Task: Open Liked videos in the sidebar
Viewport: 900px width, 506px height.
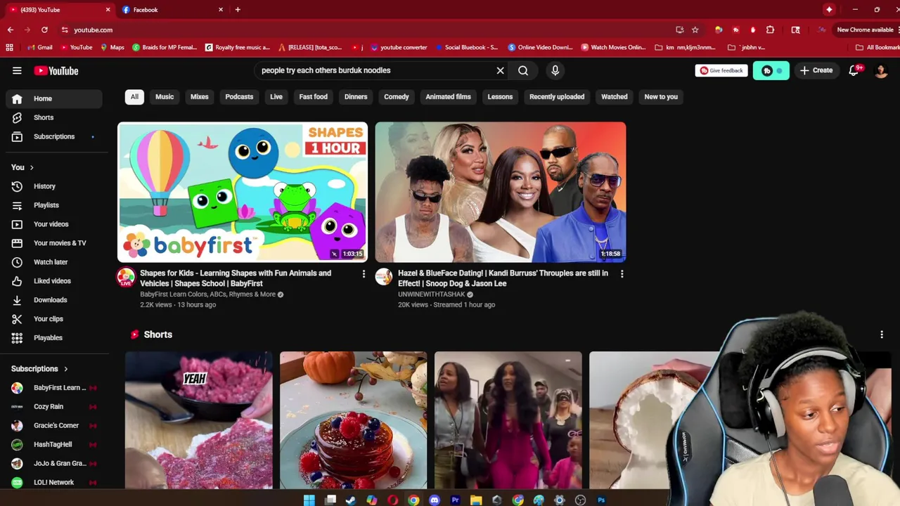Action: click(54, 281)
